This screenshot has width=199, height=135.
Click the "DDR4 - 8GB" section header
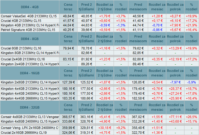(30, 39)
